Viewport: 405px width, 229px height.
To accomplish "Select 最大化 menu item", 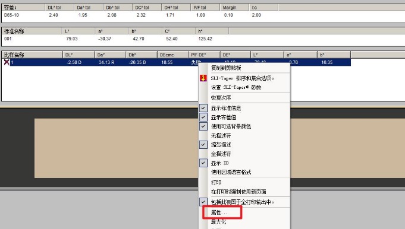I will [218, 221].
